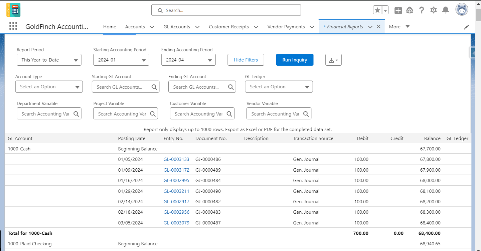
Task: Go to the Home tab
Action: pos(110,27)
